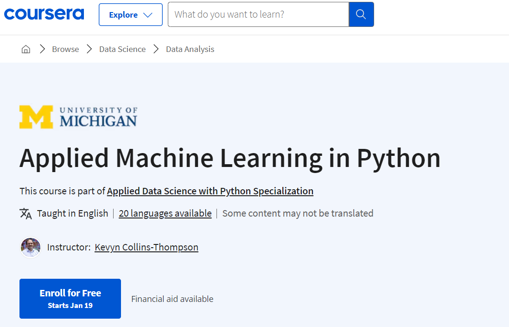Expand the chevron next to Explore

point(147,14)
